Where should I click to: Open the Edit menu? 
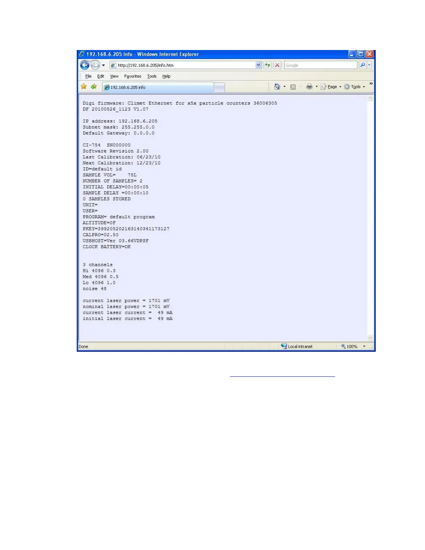[101, 76]
